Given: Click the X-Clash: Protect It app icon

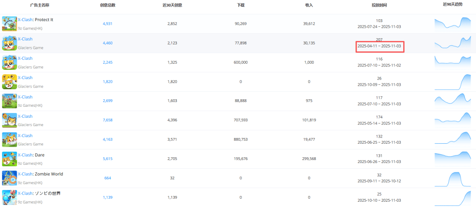Looking at the screenshot, I should click(x=9, y=24).
